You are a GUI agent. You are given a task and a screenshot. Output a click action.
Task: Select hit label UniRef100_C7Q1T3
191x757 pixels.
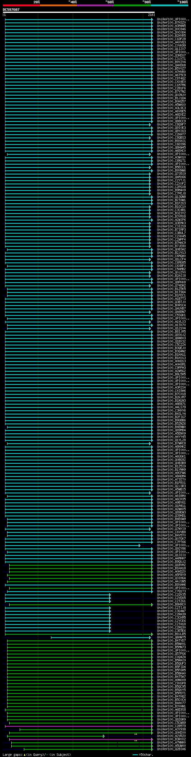tap(171, 591)
